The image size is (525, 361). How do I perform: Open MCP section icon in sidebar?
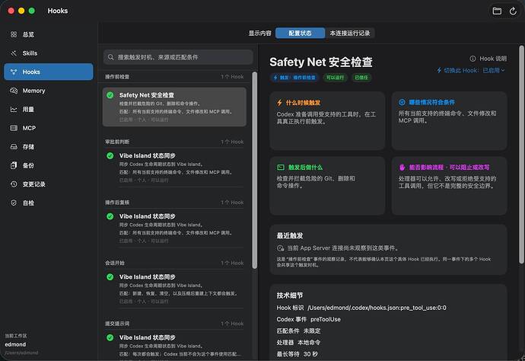click(x=14, y=128)
